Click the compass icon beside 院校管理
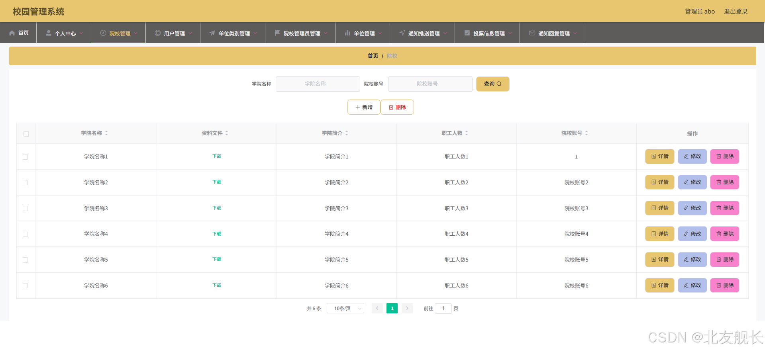 point(103,33)
